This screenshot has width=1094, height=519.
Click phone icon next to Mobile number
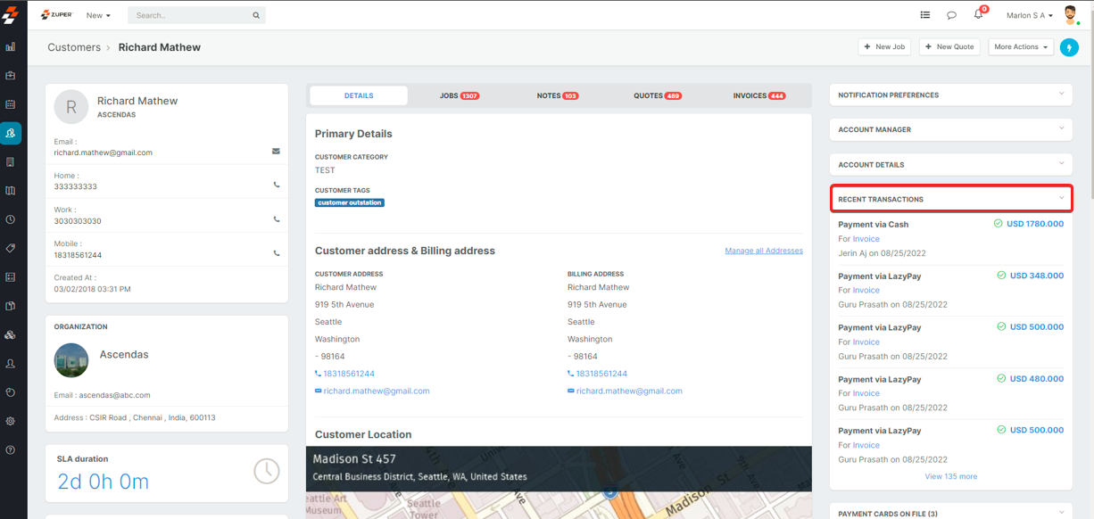276,253
